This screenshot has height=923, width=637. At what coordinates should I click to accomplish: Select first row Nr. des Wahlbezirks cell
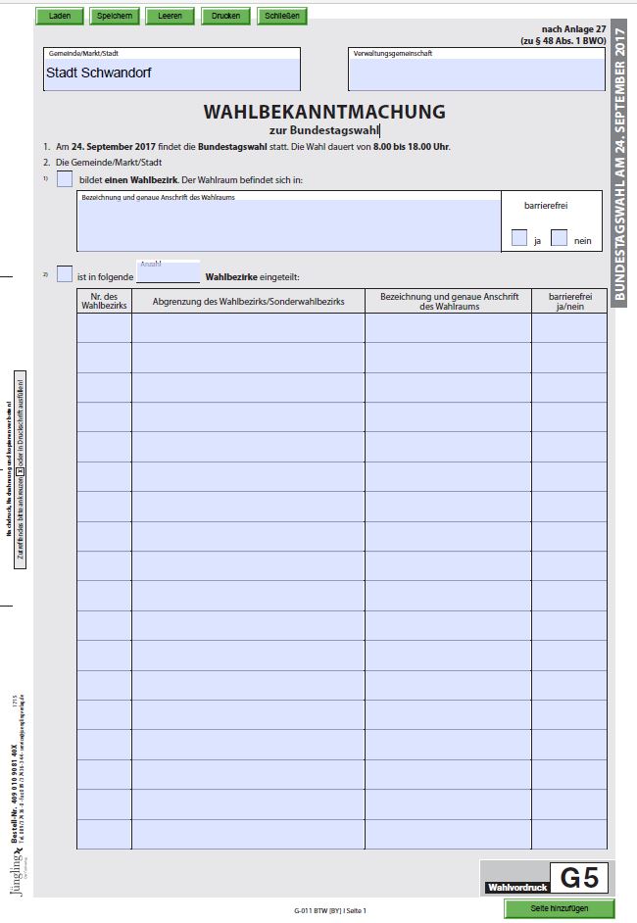coord(104,328)
